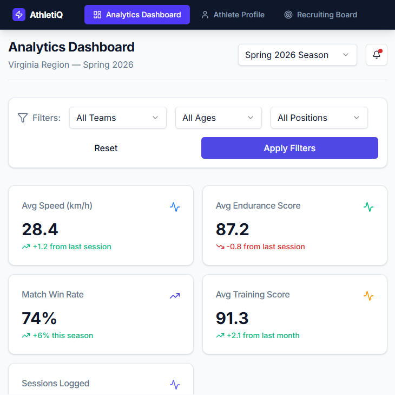Click the Match Win Rate label
Viewport: 395px width, 395px height.
coord(52,294)
